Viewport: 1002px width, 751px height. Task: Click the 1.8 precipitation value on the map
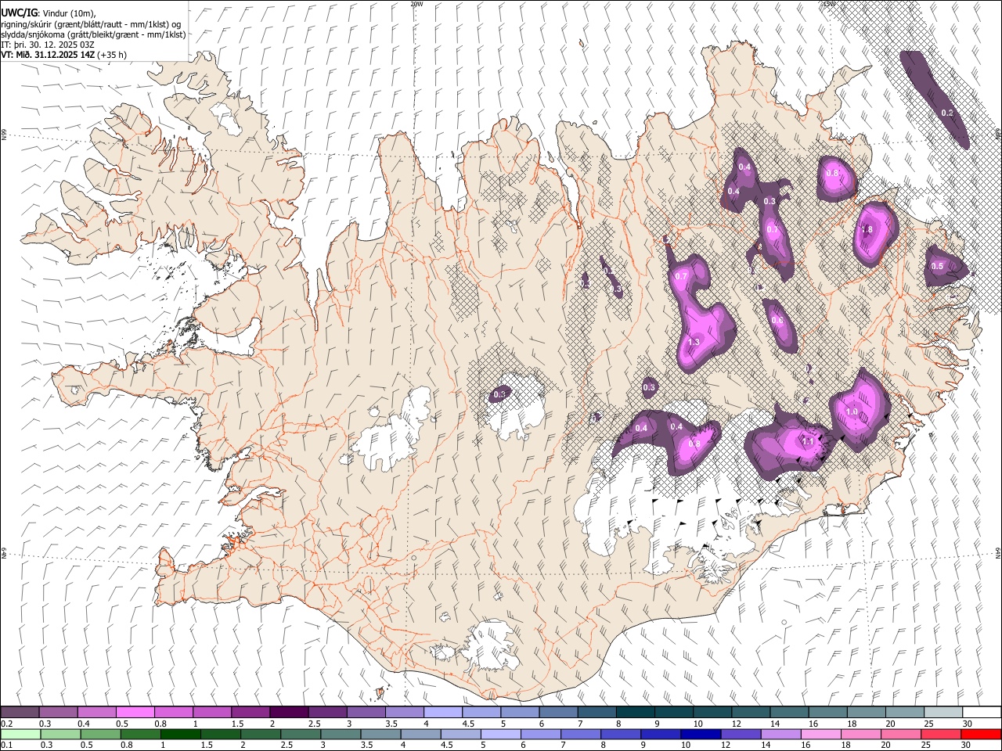click(x=867, y=230)
